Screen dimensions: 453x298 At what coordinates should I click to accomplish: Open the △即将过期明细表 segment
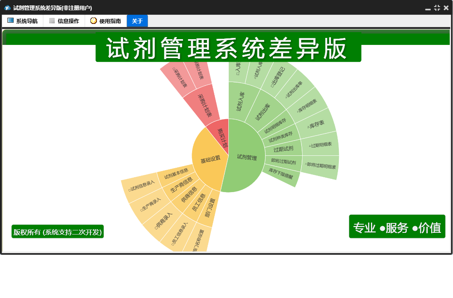point(320,166)
